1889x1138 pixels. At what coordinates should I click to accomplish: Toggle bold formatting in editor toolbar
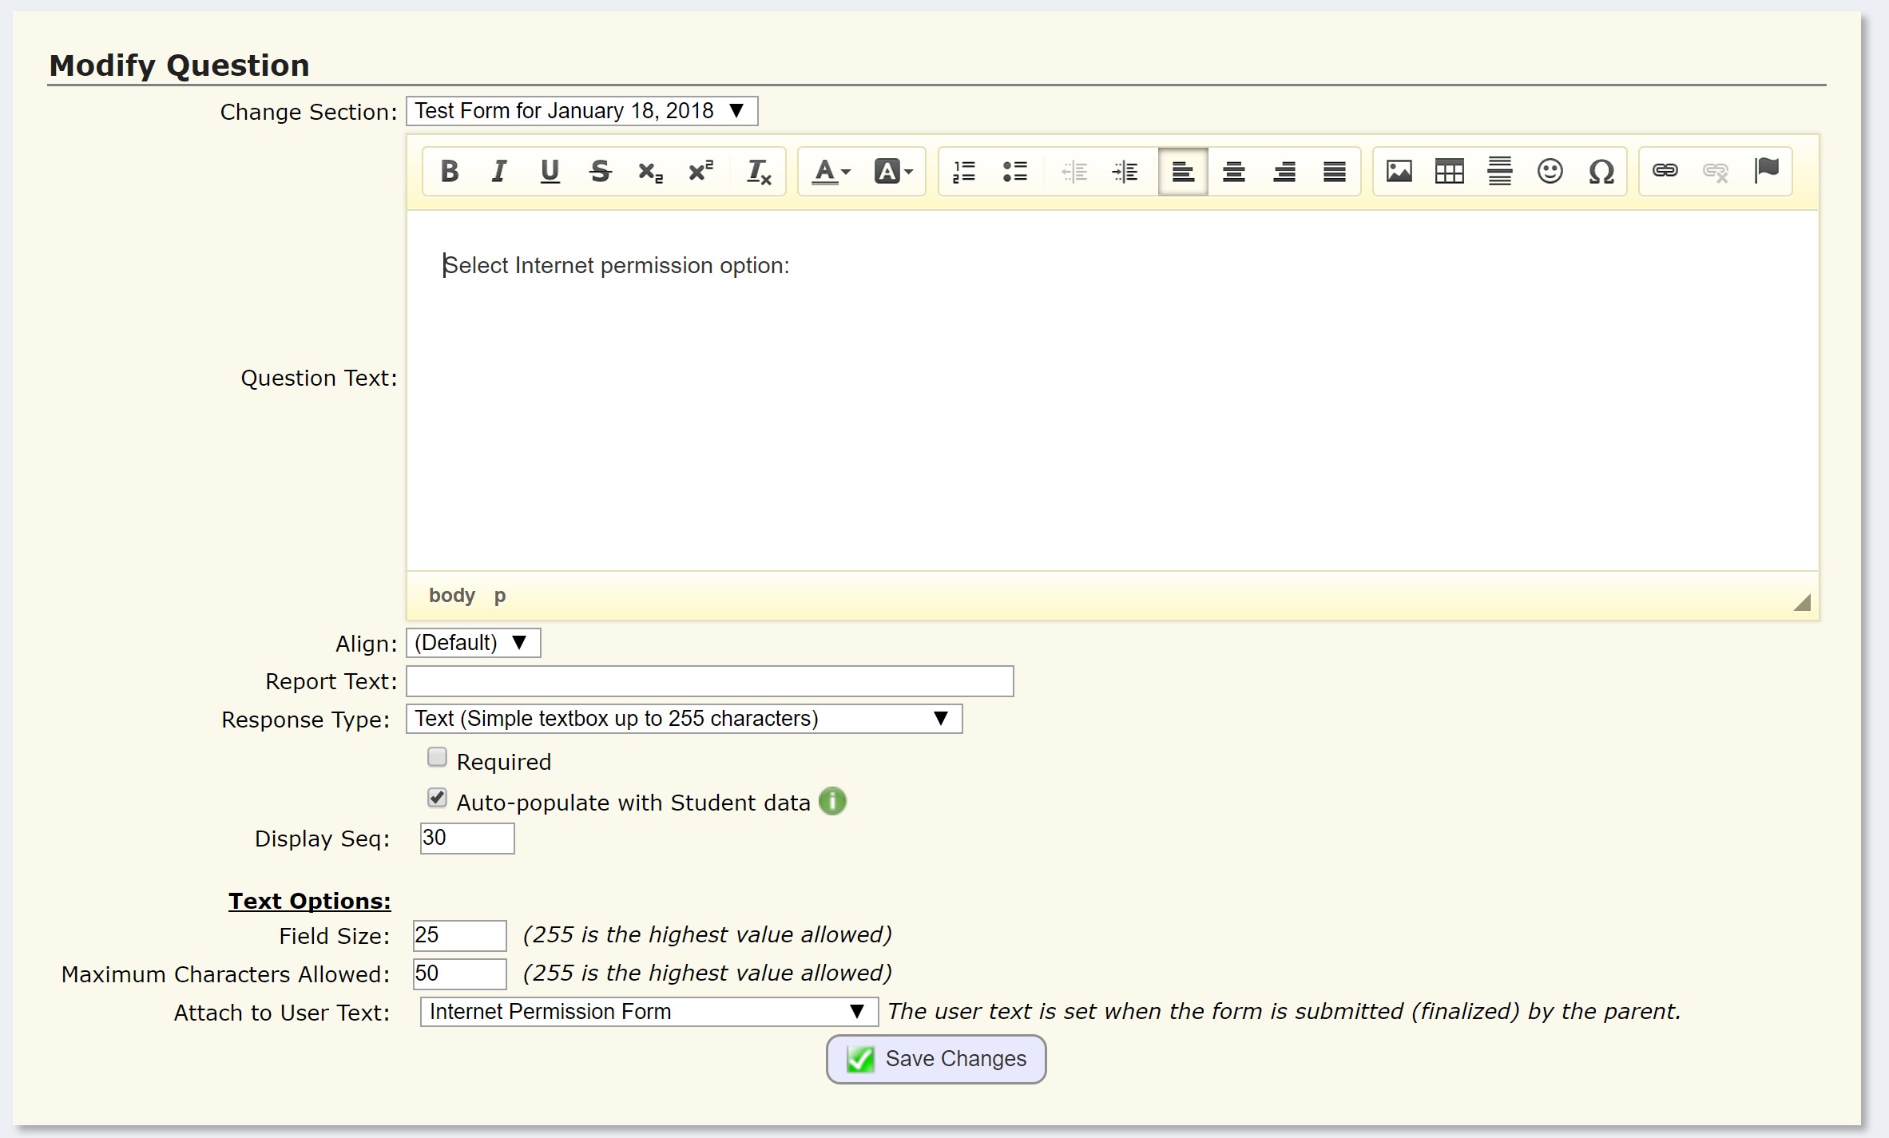[450, 172]
